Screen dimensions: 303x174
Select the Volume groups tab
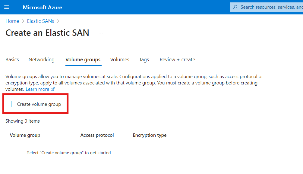(83, 60)
